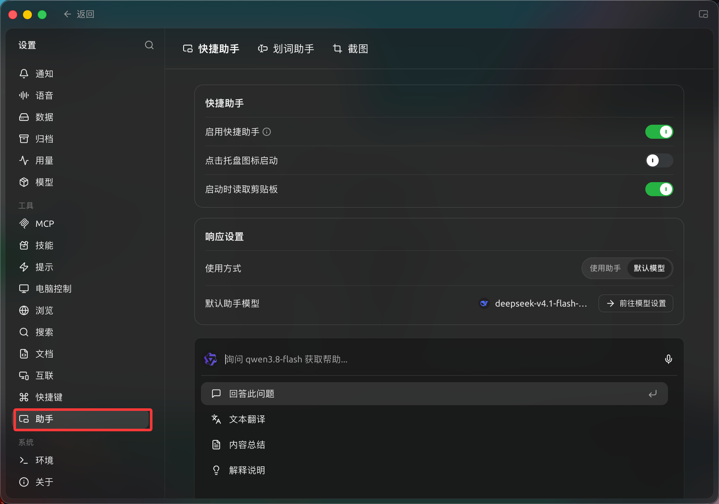This screenshot has height=504, width=719.
Task: Toggle 启动时读取剪贴板 switch
Action: tap(659, 189)
